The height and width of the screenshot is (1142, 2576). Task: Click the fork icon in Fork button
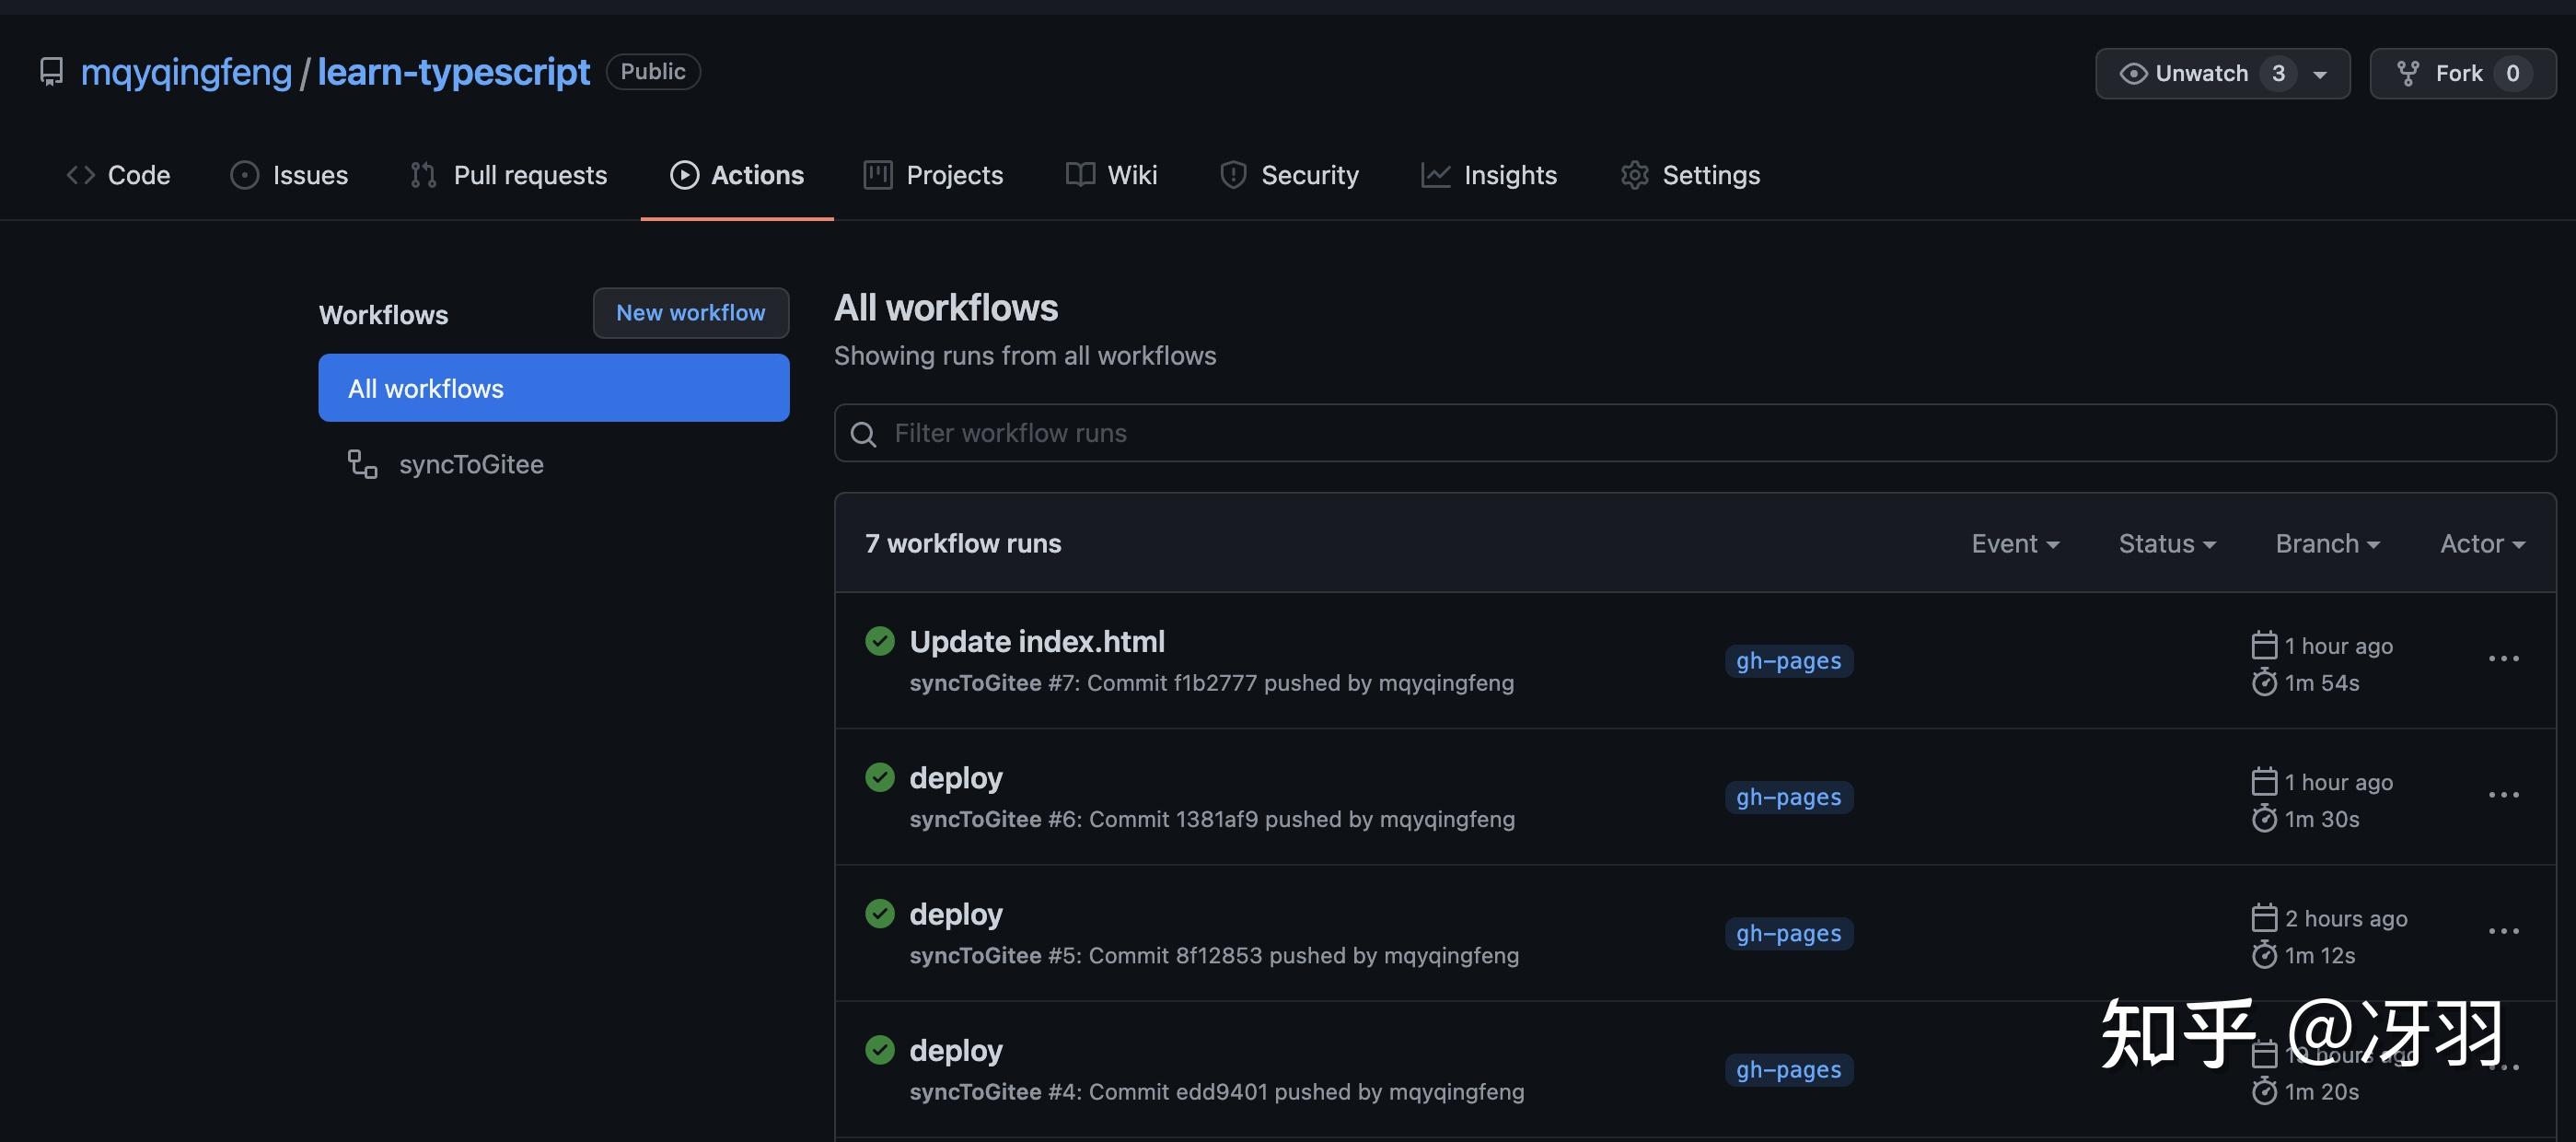click(x=2408, y=73)
